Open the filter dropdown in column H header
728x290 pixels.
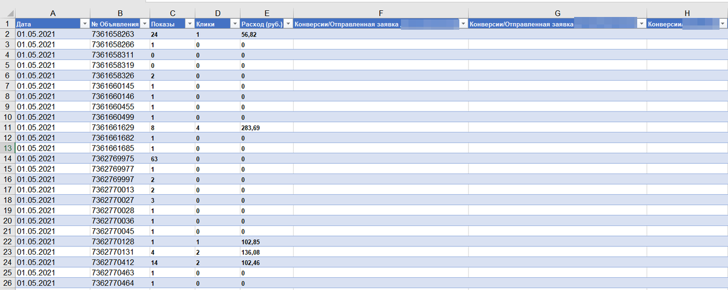click(723, 24)
